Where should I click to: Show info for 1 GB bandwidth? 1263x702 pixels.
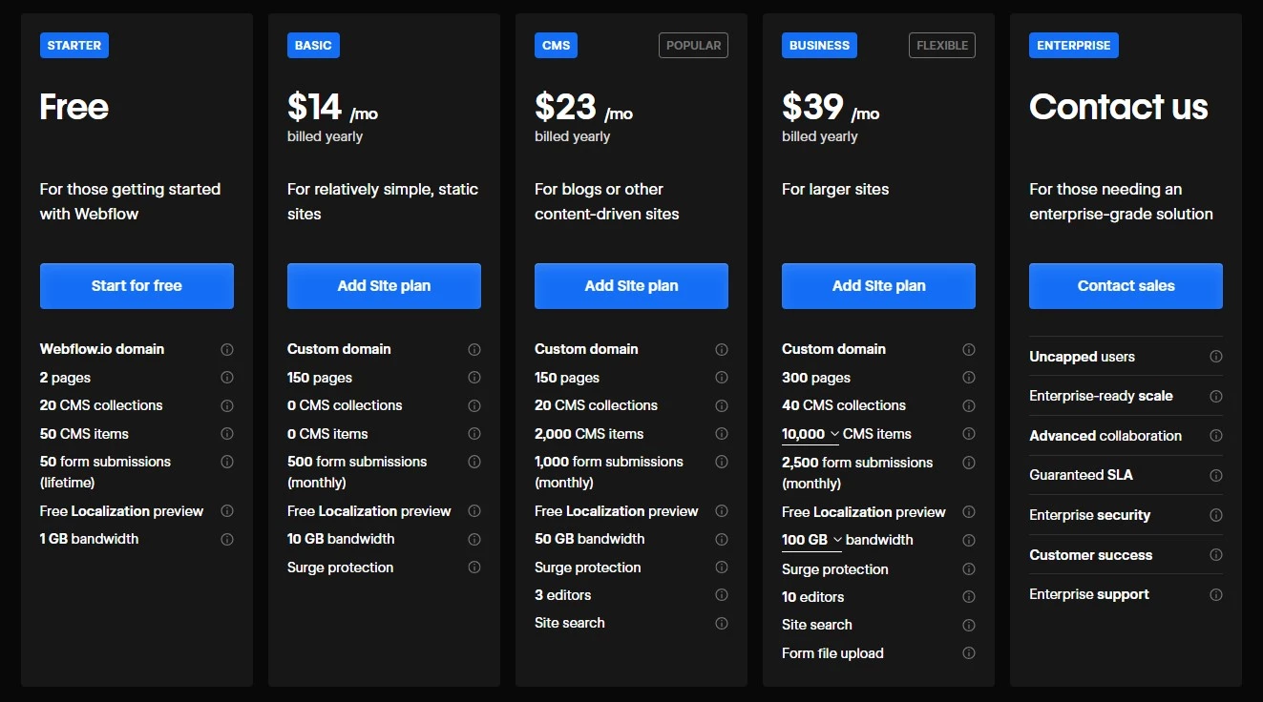click(227, 539)
